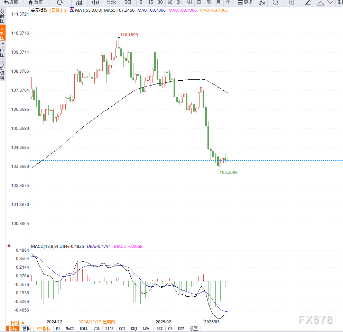The height and width of the screenshot is (332, 343).
Task: Select the BOLL indicator tab
Action: click(x=84, y=329)
